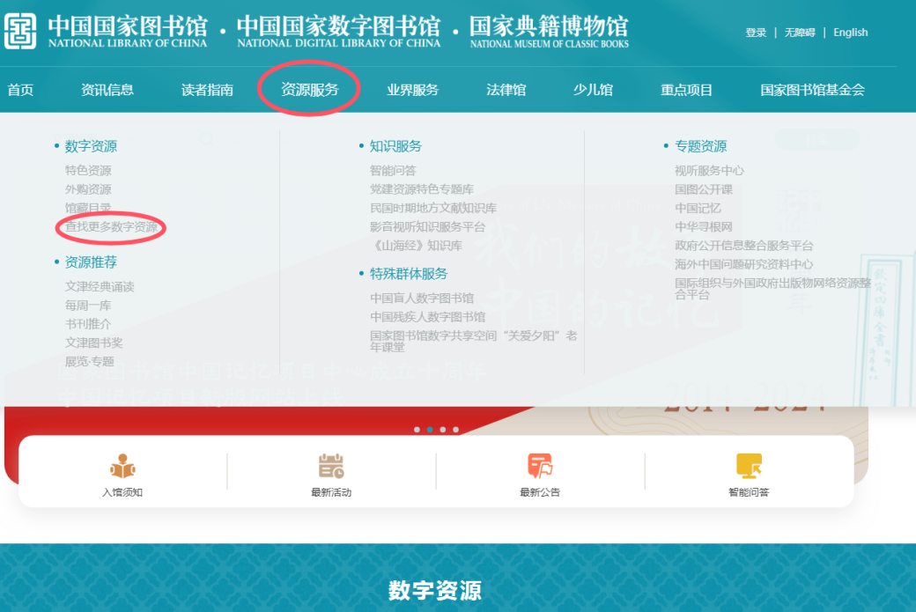Open the 最新公告 announcement icon
The width and height of the screenshot is (916, 612).
tap(540, 466)
